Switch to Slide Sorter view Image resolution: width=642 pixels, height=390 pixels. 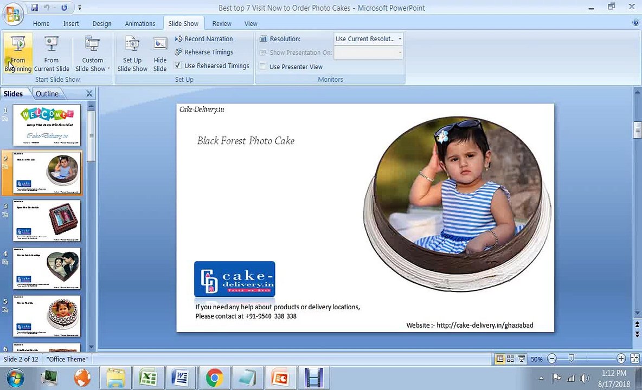tap(510, 359)
